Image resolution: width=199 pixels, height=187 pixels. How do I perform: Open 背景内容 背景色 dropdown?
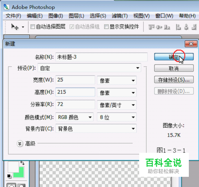click(x=96, y=128)
